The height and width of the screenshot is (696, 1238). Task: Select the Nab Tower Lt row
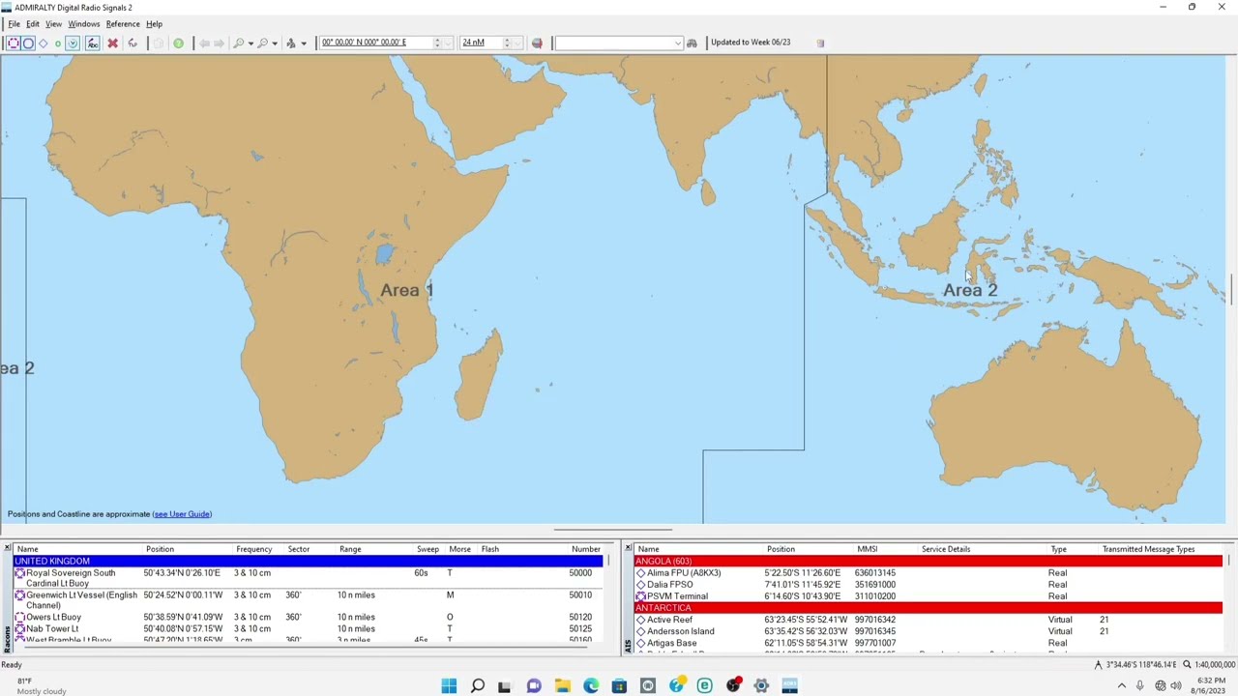click(309, 629)
